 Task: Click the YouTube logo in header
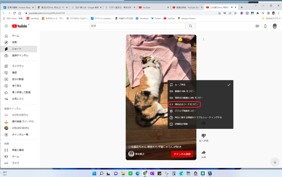tap(19, 26)
